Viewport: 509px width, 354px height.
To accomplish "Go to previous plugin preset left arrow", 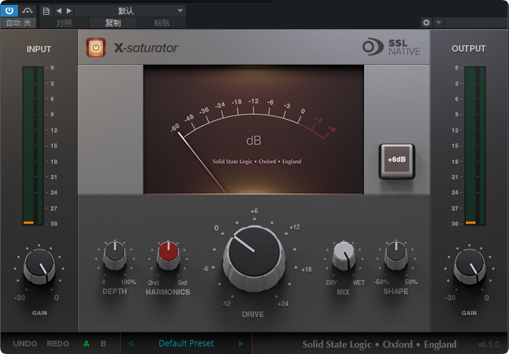I will pos(130,344).
